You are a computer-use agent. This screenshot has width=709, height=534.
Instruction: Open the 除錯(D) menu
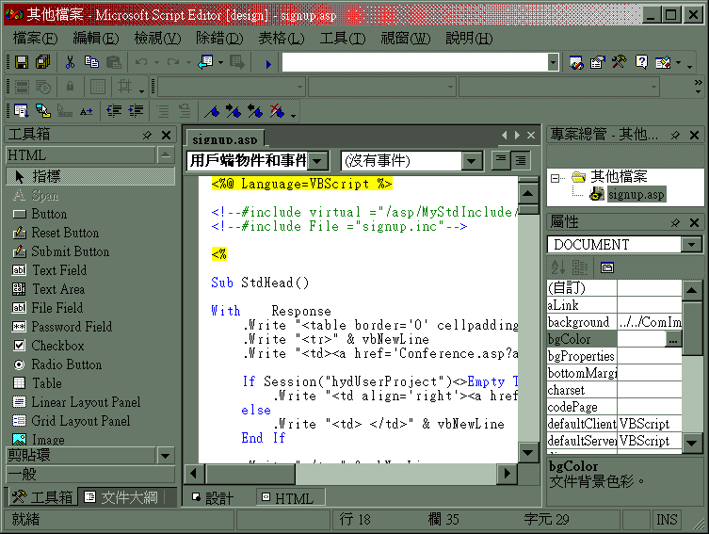pos(219,39)
